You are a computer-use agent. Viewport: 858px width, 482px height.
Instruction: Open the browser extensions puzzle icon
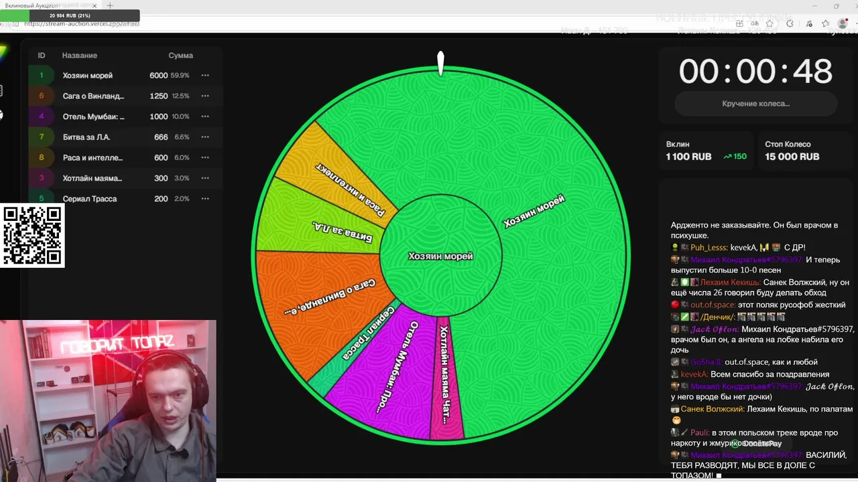pyautogui.click(x=790, y=23)
